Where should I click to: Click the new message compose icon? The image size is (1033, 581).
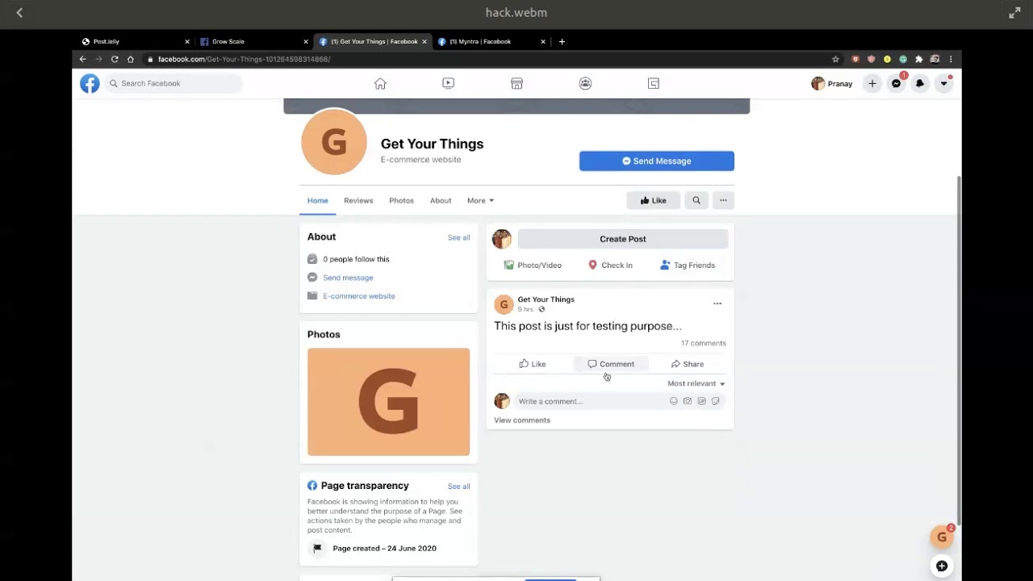(x=942, y=566)
